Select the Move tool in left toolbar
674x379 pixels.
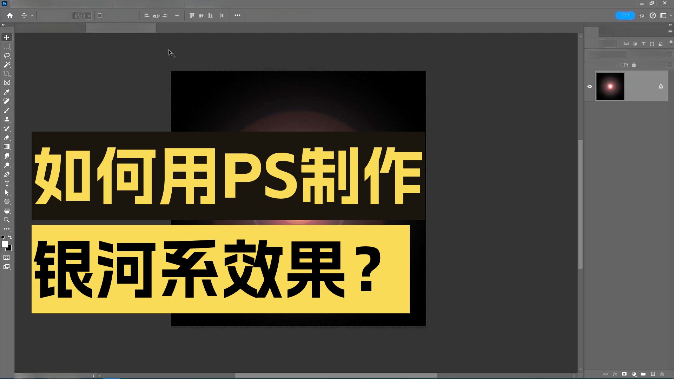point(7,37)
